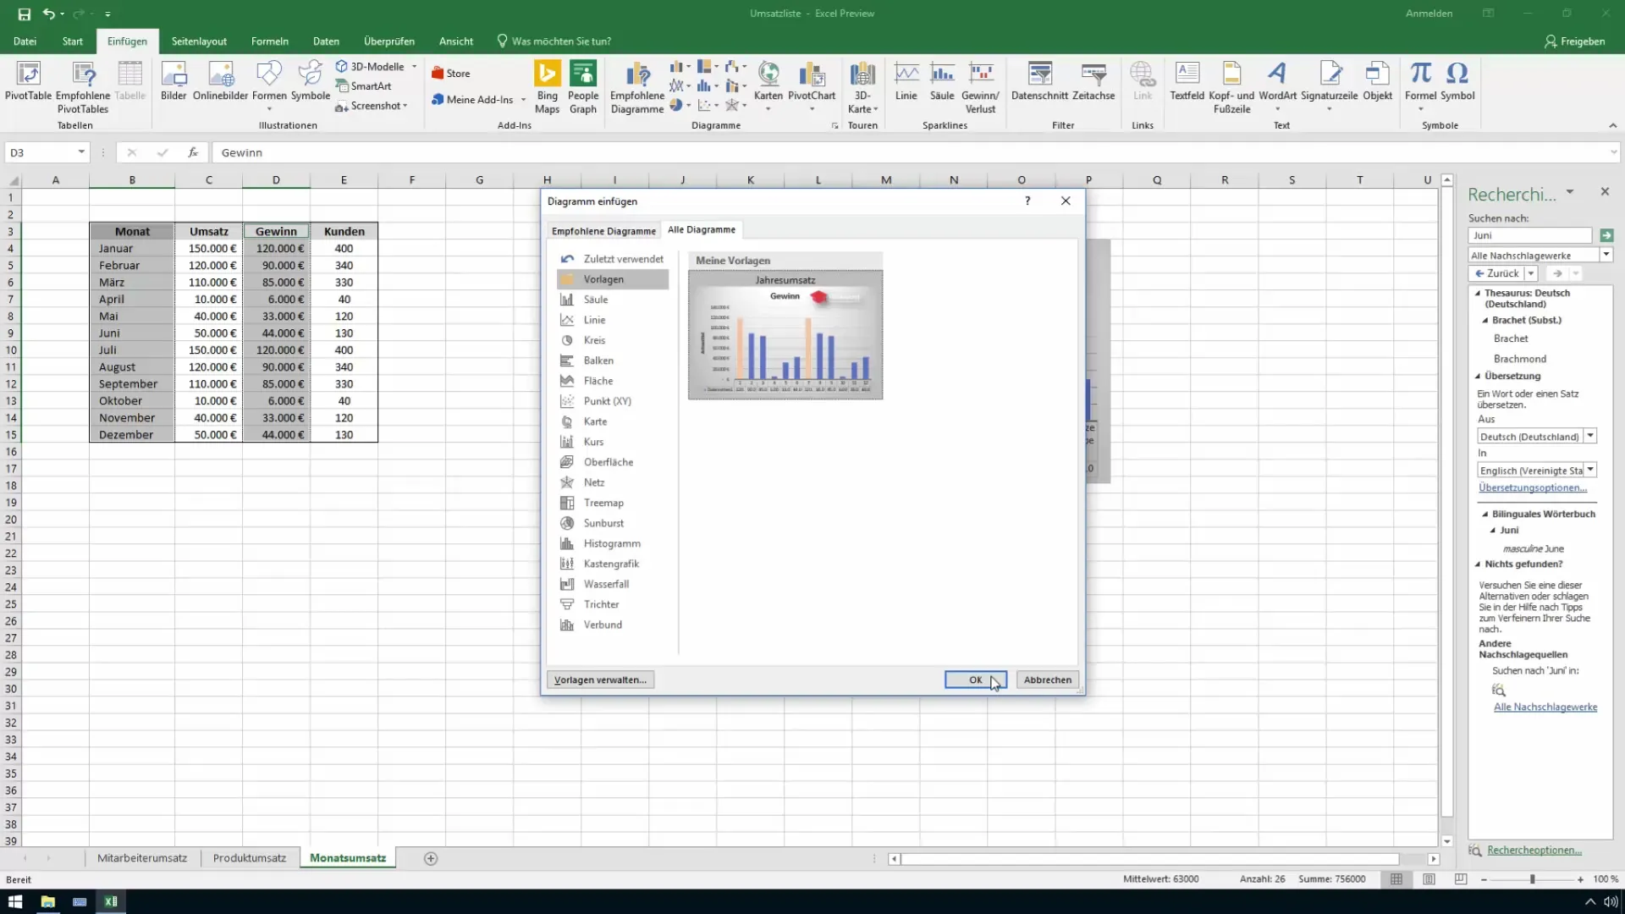Launch People Graph add-in
The image size is (1625, 914).
[x=583, y=86]
